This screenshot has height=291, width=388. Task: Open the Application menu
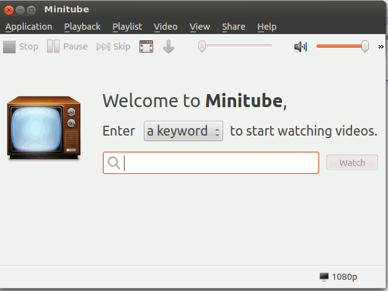[29, 27]
